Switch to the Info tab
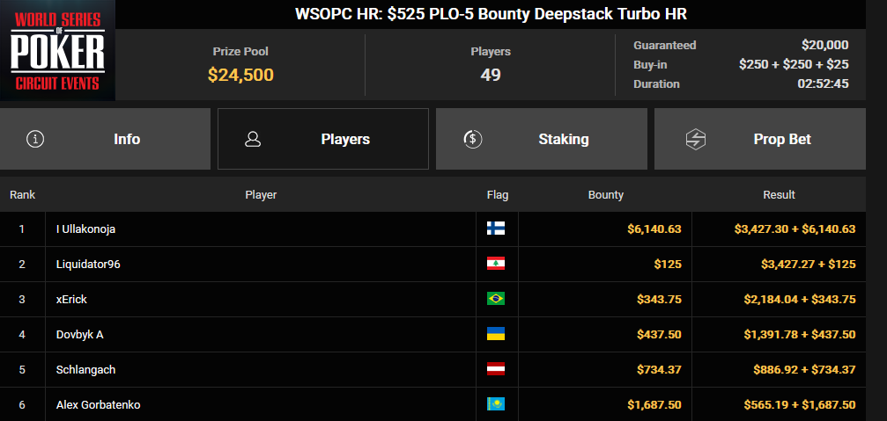887x421 pixels. pos(105,139)
